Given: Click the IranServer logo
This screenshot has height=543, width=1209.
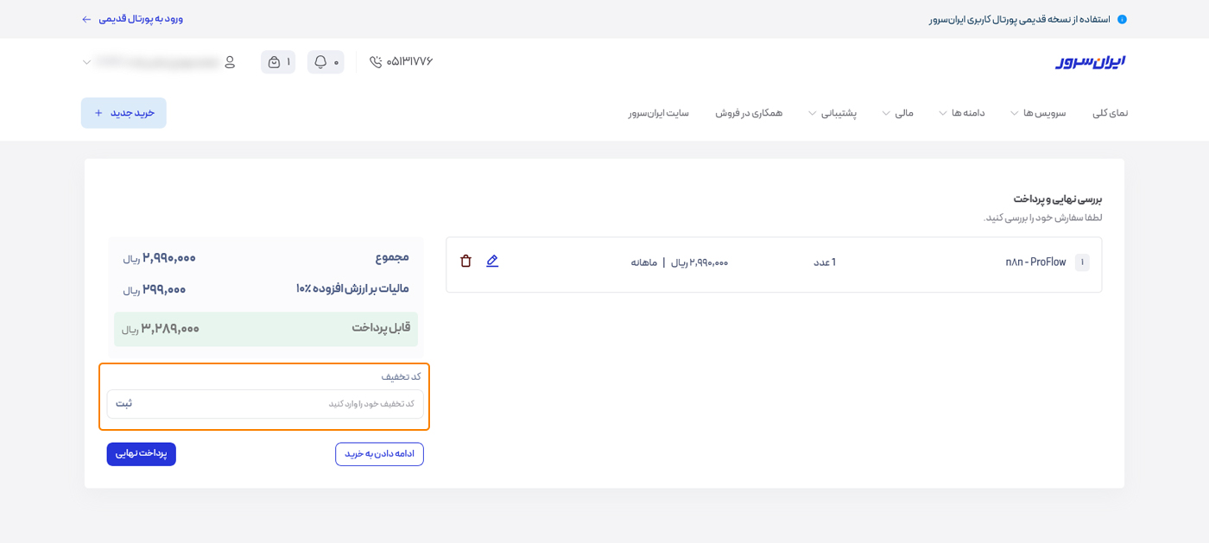Looking at the screenshot, I should pyautogui.click(x=1090, y=62).
